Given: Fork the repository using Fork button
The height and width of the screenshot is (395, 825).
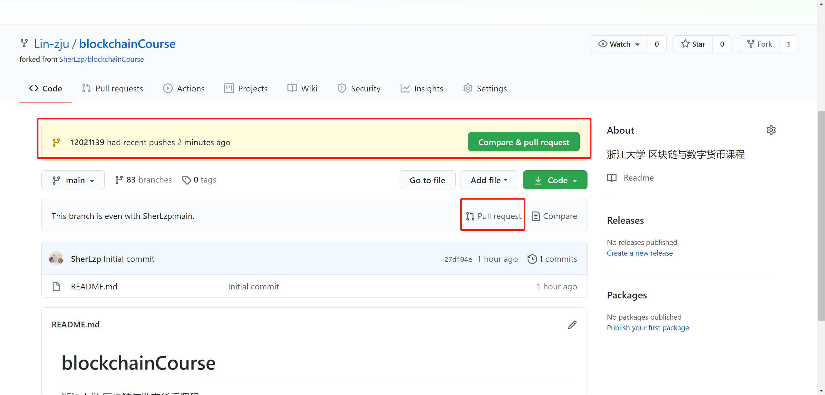Looking at the screenshot, I should [759, 44].
